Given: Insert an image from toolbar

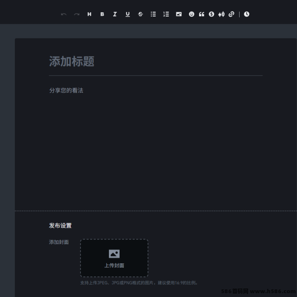Looking at the screenshot, I should click(x=179, y=14).
